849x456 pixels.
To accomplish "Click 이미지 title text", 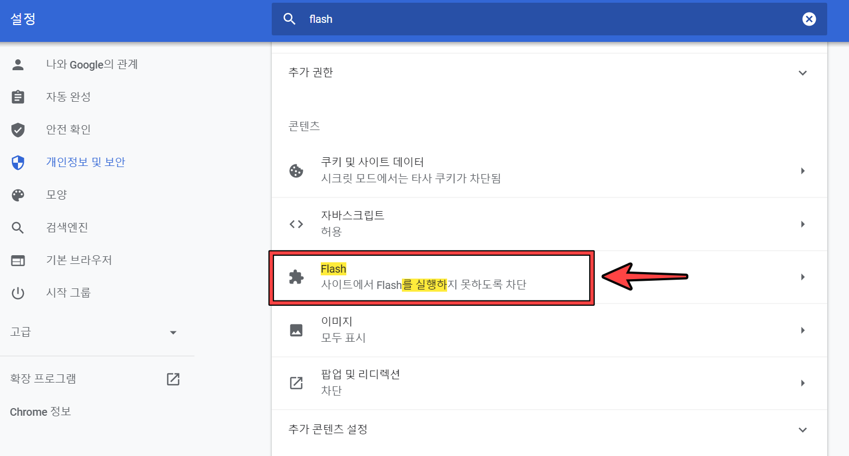I will pos(337,322).
